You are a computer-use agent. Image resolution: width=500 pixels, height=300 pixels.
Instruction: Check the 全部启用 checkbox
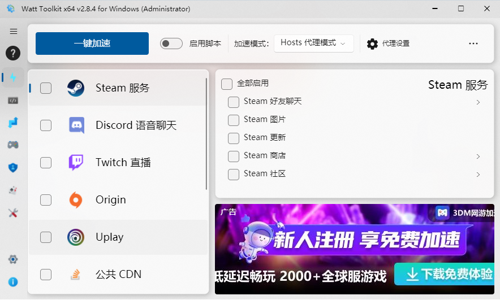[227, 84]
